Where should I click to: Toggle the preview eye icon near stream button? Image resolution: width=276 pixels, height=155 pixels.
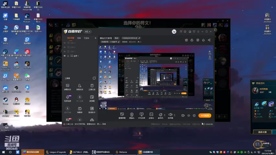click(189, 115)
